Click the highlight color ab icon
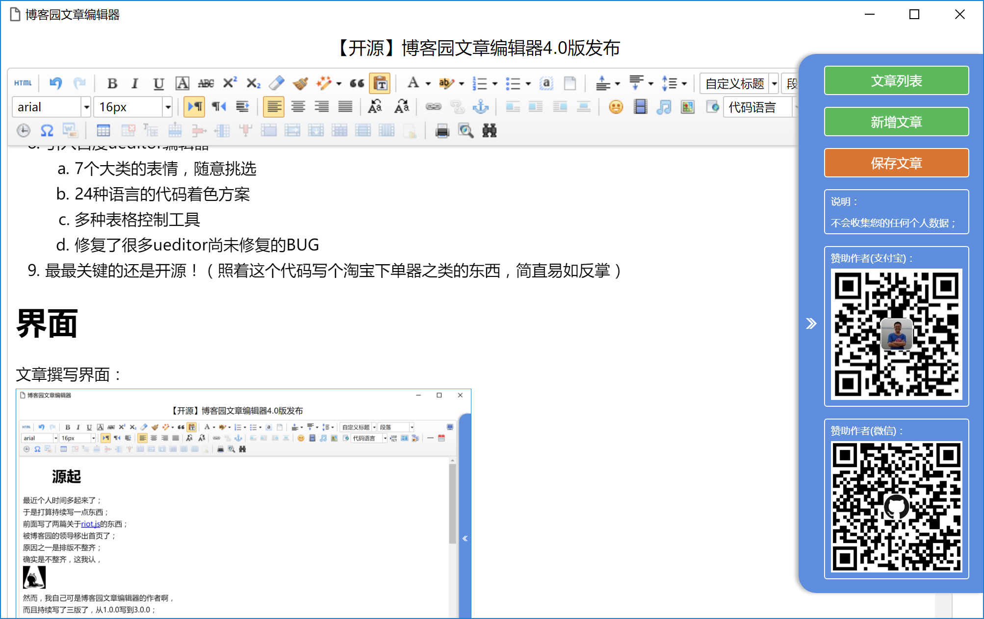Viewport: 984px width, 619px height. pos(446,83)
